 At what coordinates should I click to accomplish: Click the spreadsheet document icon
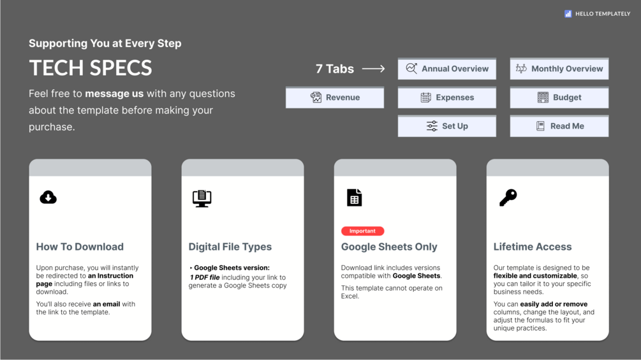(x=355, y=198)
